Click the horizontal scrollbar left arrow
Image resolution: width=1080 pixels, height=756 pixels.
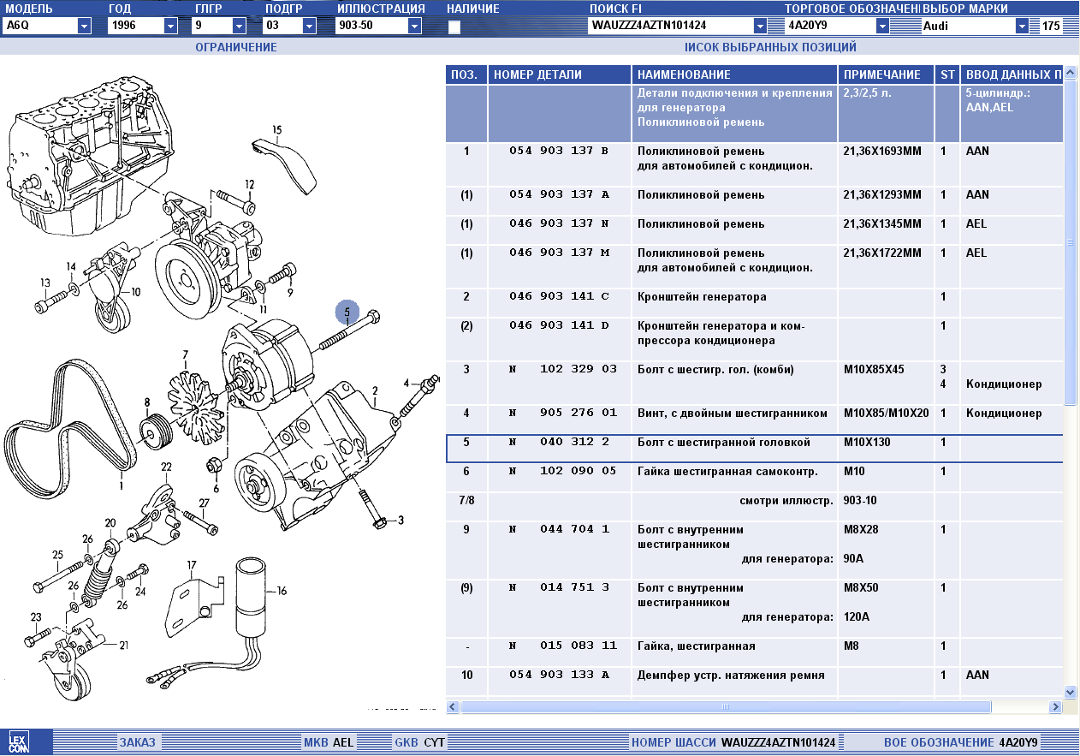point(454,706)
